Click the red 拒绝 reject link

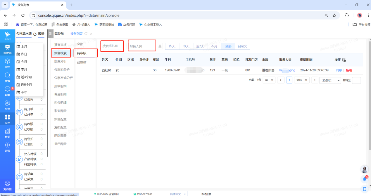(349, 70)
